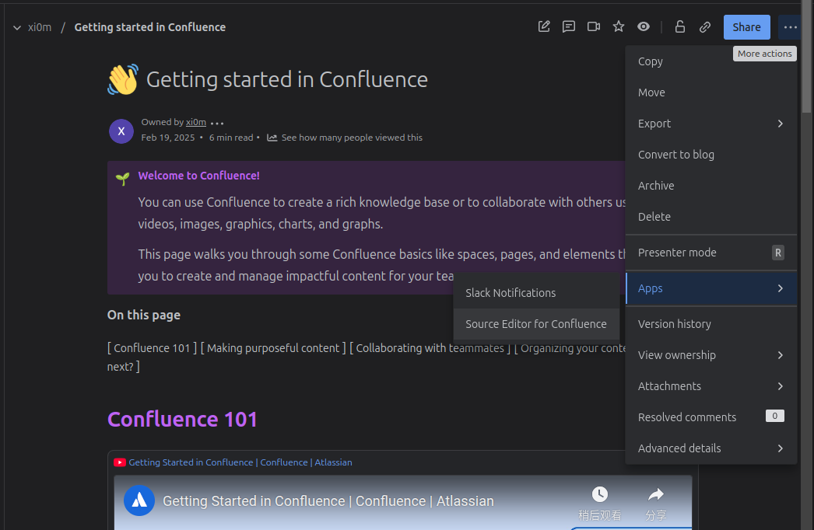814x530 pixels.
Task: Open page restrictions lock icon
Action: [x=679, y=26]
